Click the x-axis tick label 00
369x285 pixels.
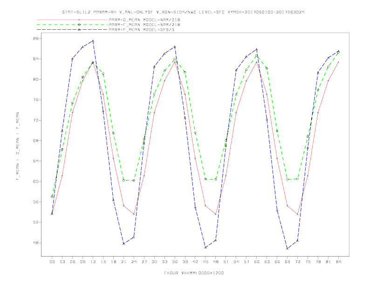[52, 262]
